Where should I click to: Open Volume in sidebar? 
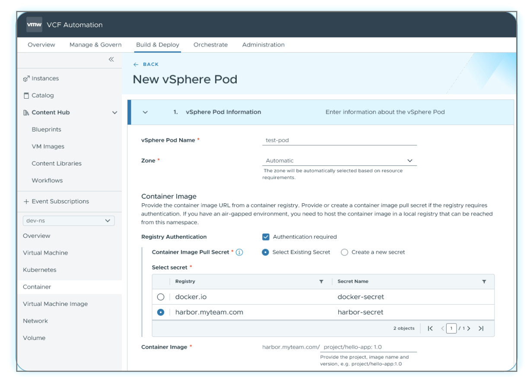34,338
